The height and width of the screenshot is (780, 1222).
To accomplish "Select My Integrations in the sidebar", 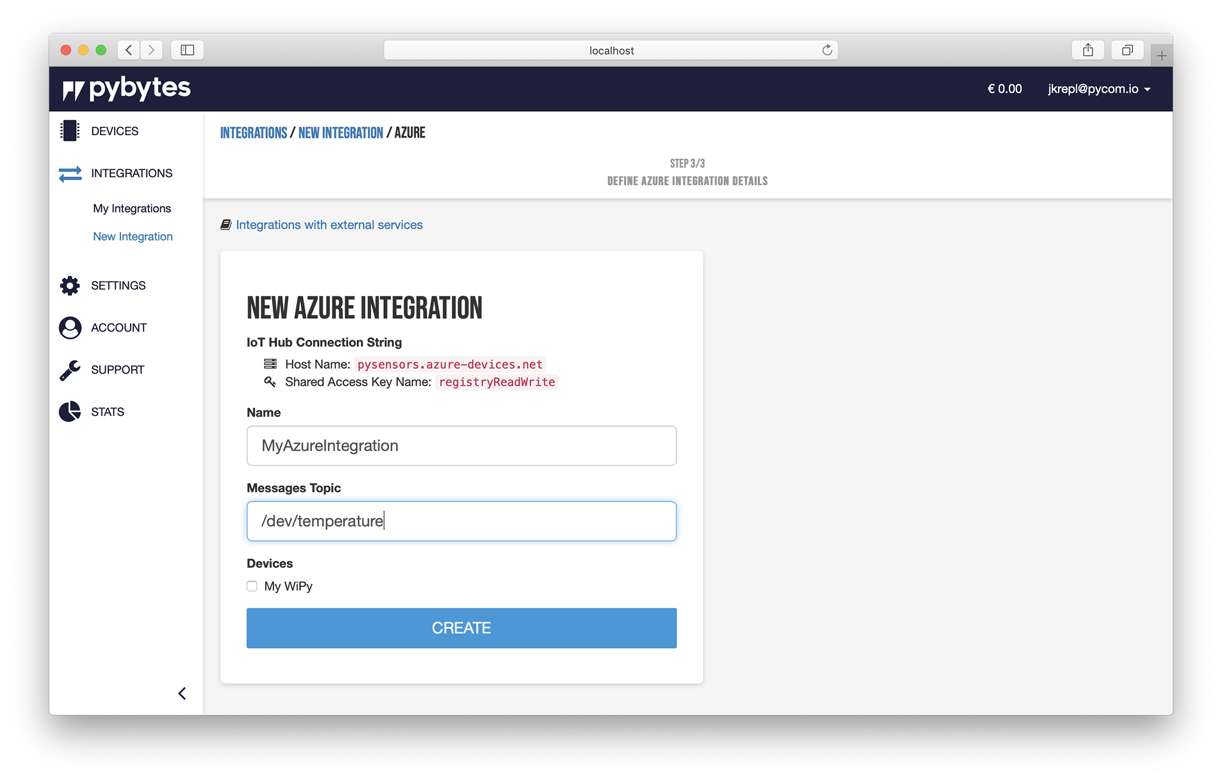I will pyautogui.click(x=132, y=208).
